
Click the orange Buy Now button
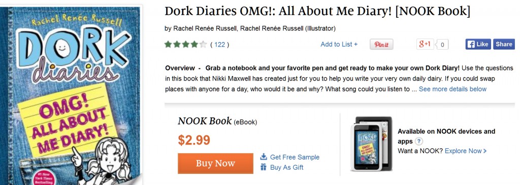(x=215, y=163)
